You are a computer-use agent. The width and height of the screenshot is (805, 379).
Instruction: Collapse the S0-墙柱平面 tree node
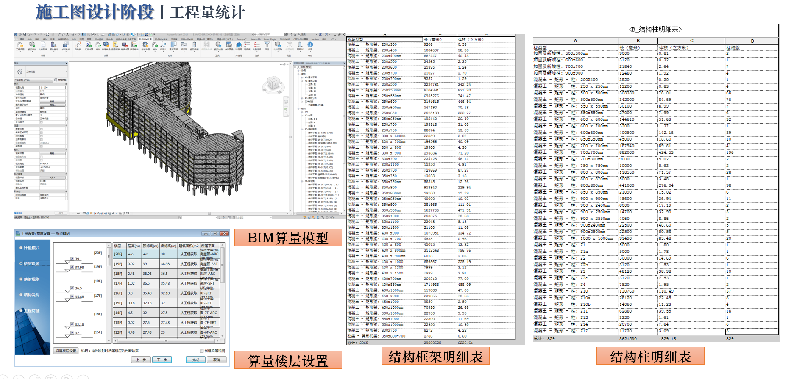pyautogui.click(x=302, y=130)
